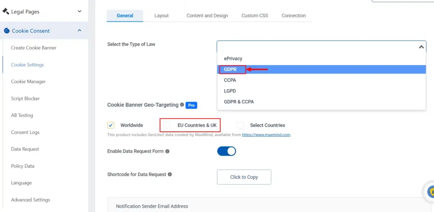The height and width of the screenshot is (212, 434).
Task: Open Data Request in sidebar
Action: tap(25, 149)
